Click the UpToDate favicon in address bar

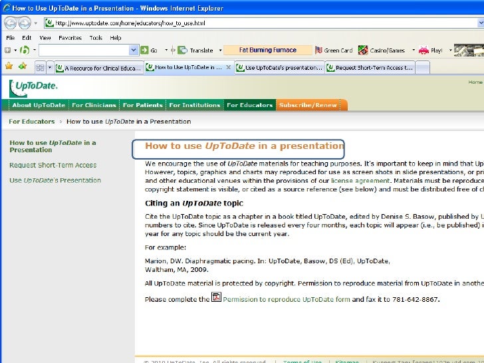(49, 23)
